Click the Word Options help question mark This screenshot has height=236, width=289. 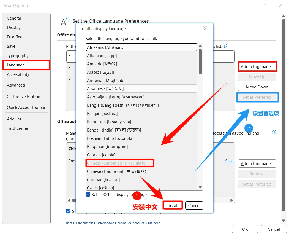265,5
